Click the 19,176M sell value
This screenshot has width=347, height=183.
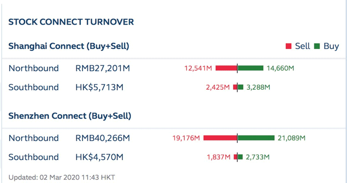click(186, 138)
